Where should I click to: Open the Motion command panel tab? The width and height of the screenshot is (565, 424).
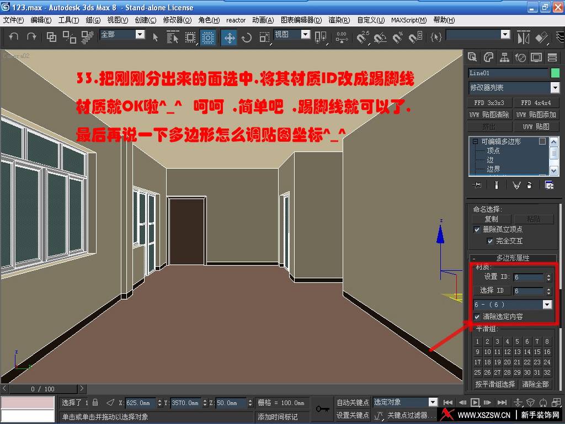520,57
